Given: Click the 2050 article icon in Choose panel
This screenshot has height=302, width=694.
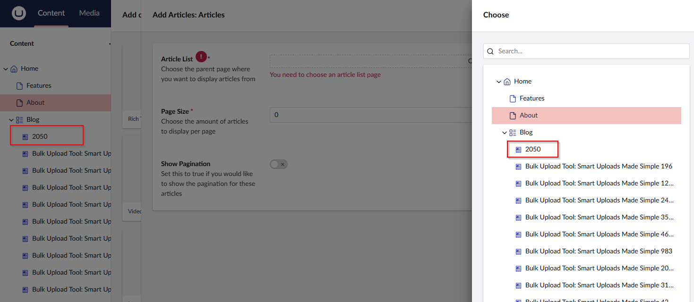Looking at the screenshot, I should point(518,150).
